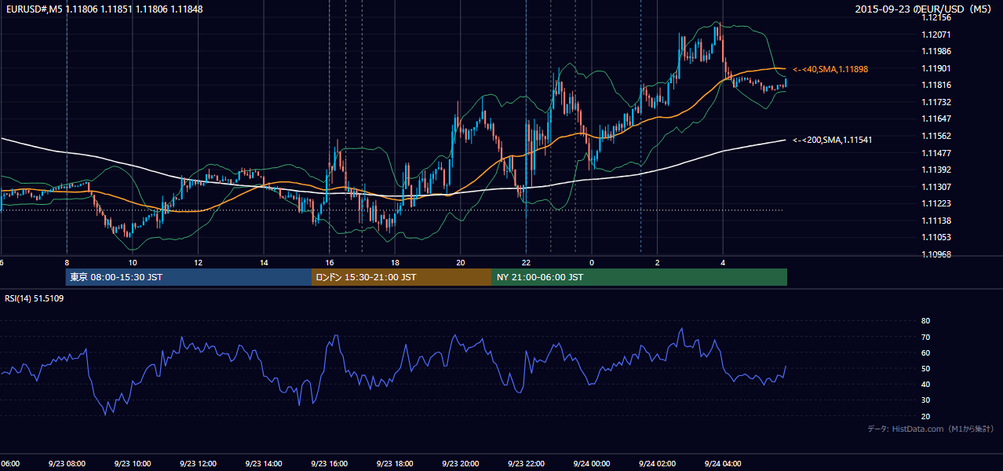Image resolution: width=1003 pixels, height=471 pixels.
Task: Click RSI scale value 40
Action: [925, 384]
